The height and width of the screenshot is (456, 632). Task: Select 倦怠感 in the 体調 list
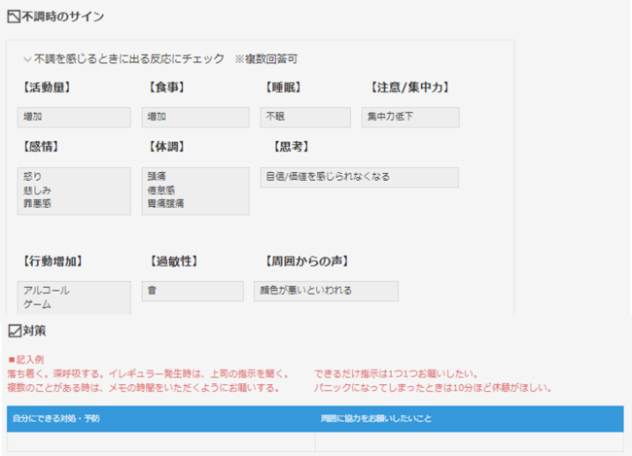[158, 191]
